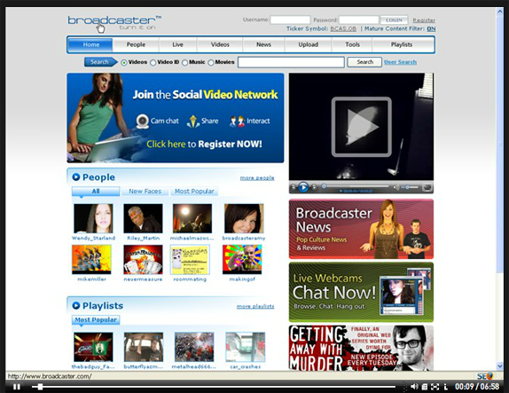The width and height of the screenshot is (509, 393).
Task: Open the Tools navigation tab
Action: (x=352, y=45)
